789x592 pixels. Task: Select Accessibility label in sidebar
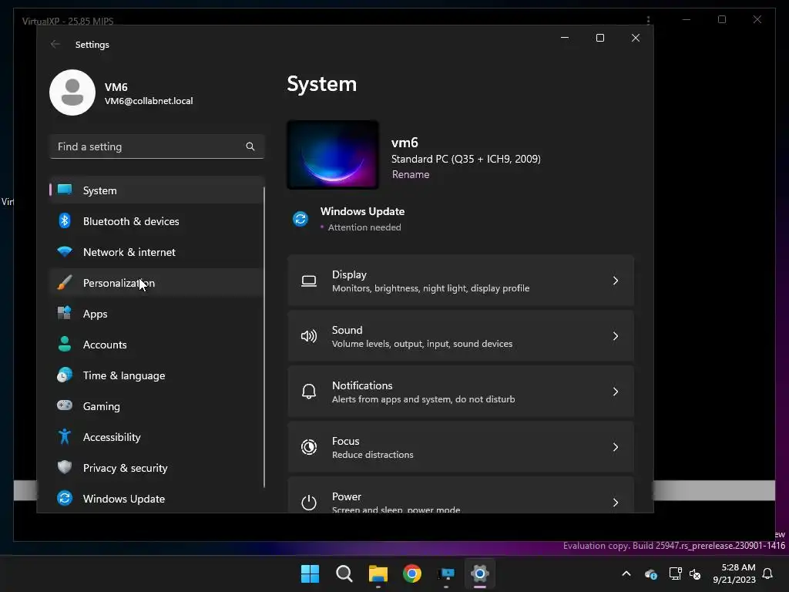click(x=112, y=437)
